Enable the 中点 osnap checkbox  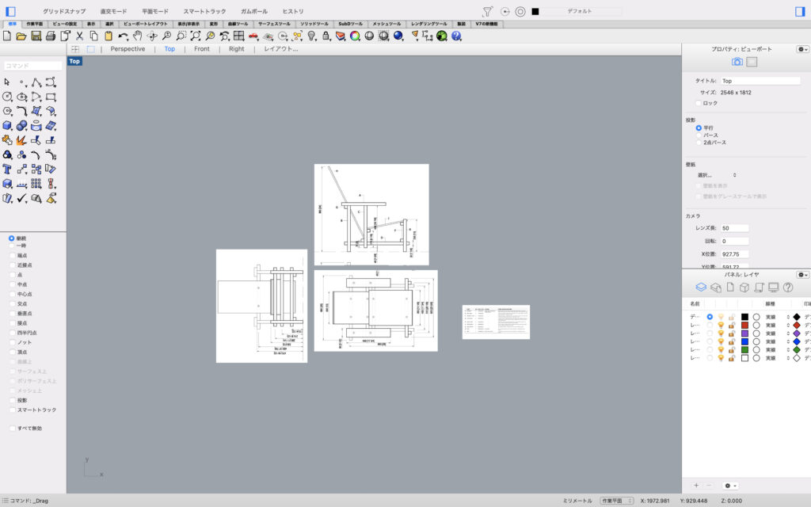[x=12, y=284]
